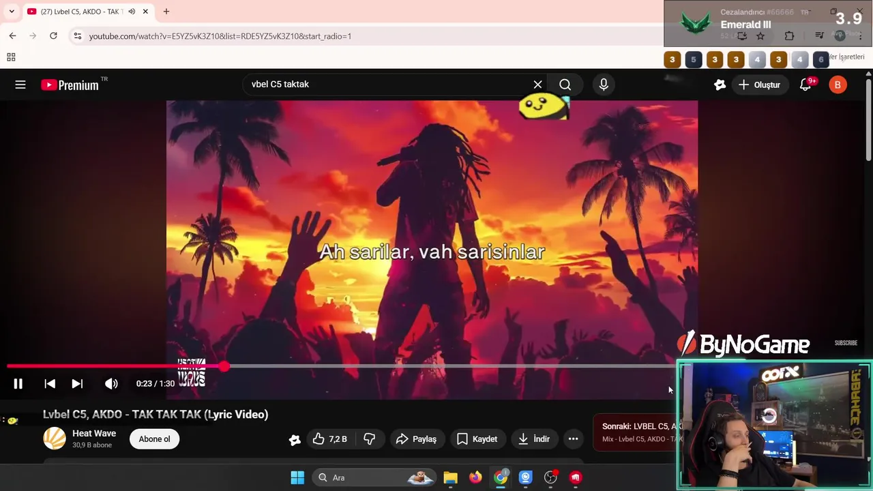Open the YouTube guide hamburger menu
This screenshot has height=491, width=873.
[x=20, y=85]
